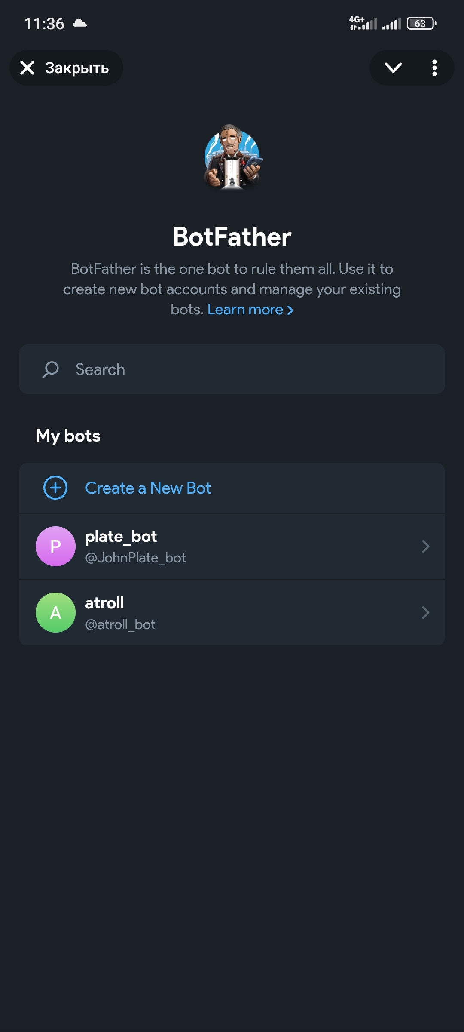Tap the BotFather avatar image
The height and width of the screenshot is (1032, 464).
click(x=232, y=158)
